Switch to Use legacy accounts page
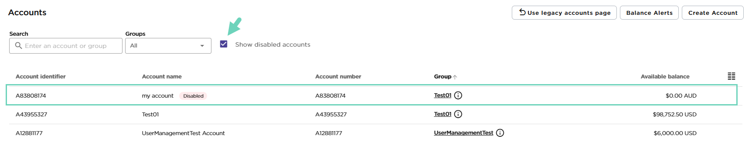 564,13
